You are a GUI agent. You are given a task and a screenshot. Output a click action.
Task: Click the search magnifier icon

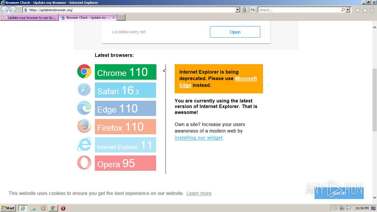[343, 10]
